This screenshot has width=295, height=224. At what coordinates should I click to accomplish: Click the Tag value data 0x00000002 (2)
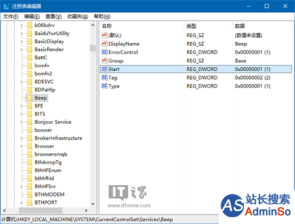click(253, 78)
